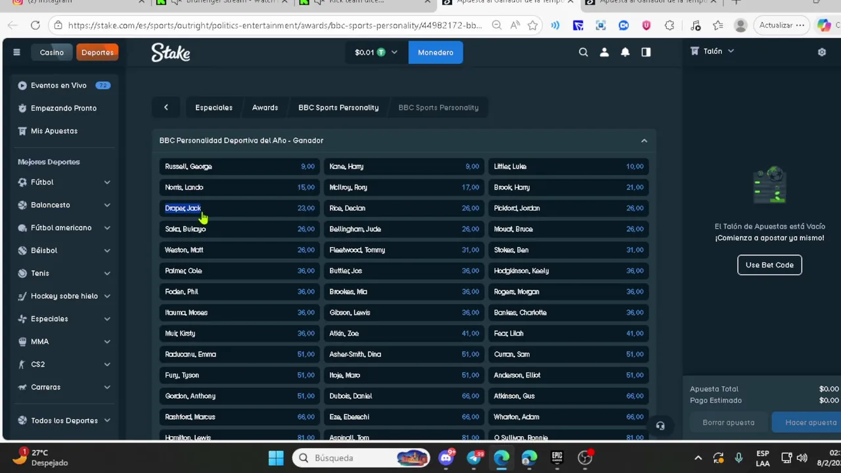Viewport: 841px width, 473px height.
Task: Expand Todos los Deportes
Action: point(107,420)
